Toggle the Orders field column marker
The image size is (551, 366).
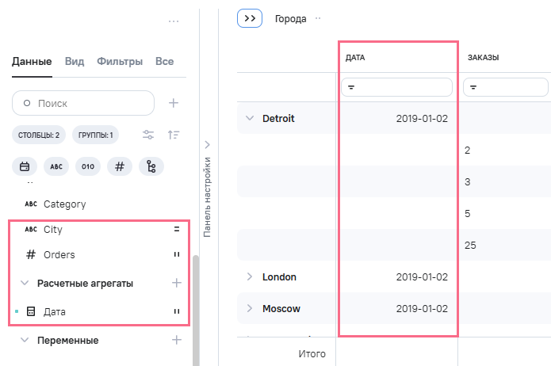177,255
